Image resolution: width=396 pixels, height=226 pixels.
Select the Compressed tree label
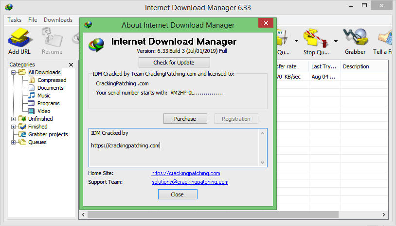click(x=52, y=80)
